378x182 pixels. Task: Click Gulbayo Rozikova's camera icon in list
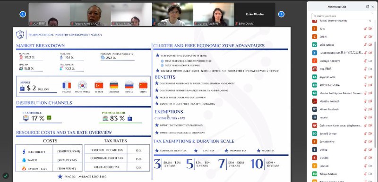[370, 61]
